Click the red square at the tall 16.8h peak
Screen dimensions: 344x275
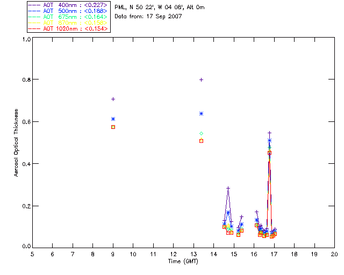(x=270, y=153)
